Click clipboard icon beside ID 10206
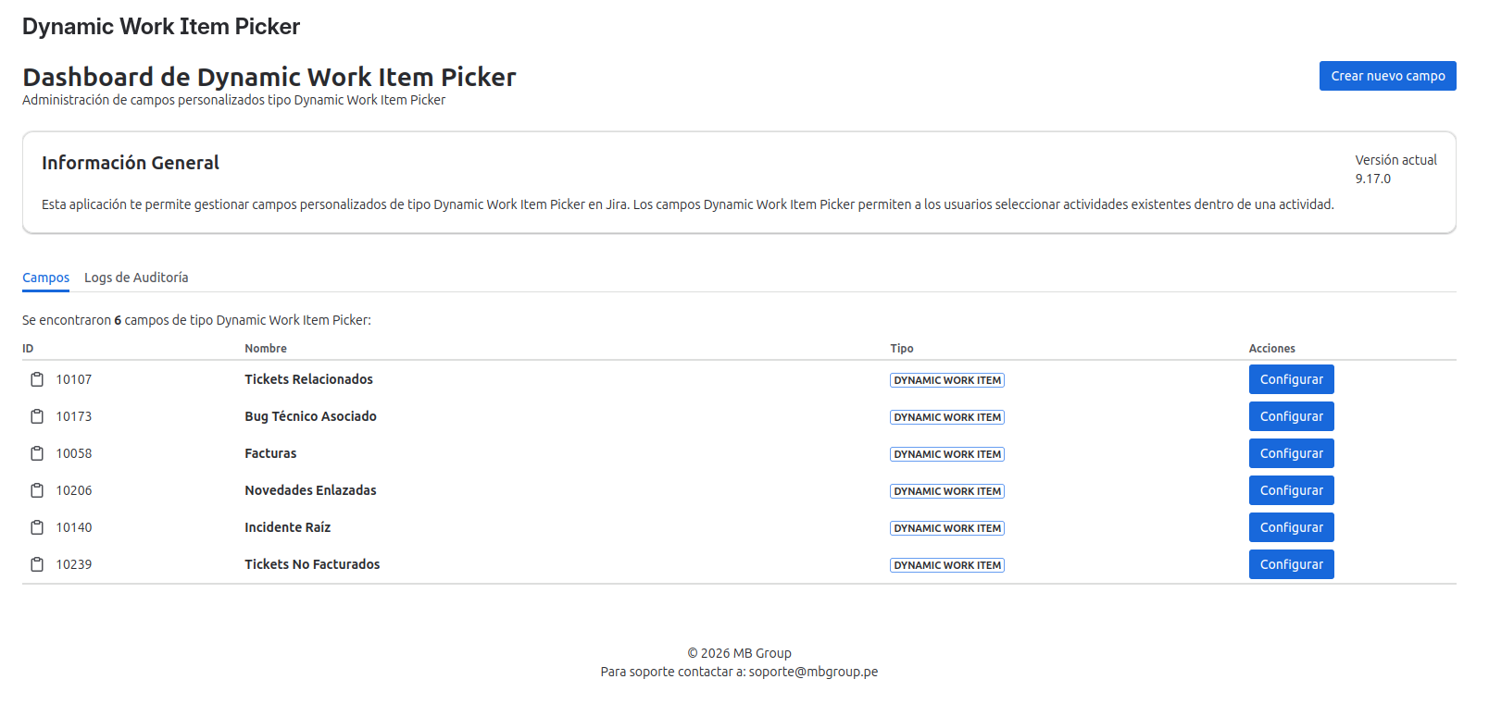1489x704 pixels. (37, 490)
